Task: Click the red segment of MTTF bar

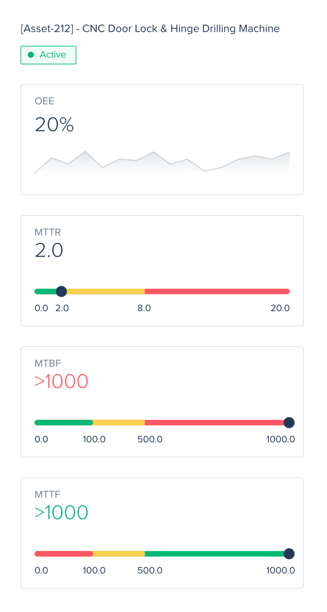Action: [63, 554]
